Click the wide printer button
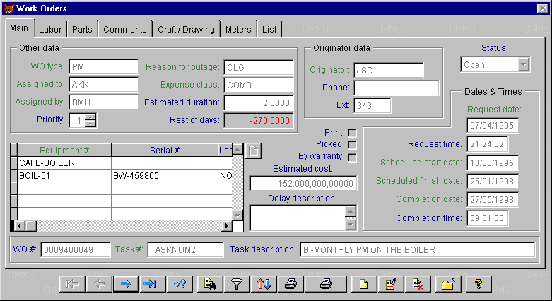This screenshot has height=301, width=552. (325, 283)
